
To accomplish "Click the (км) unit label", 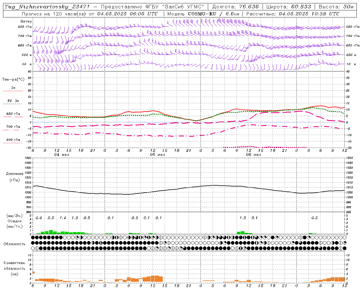I will pyautogui.click(x=14, y=274).
